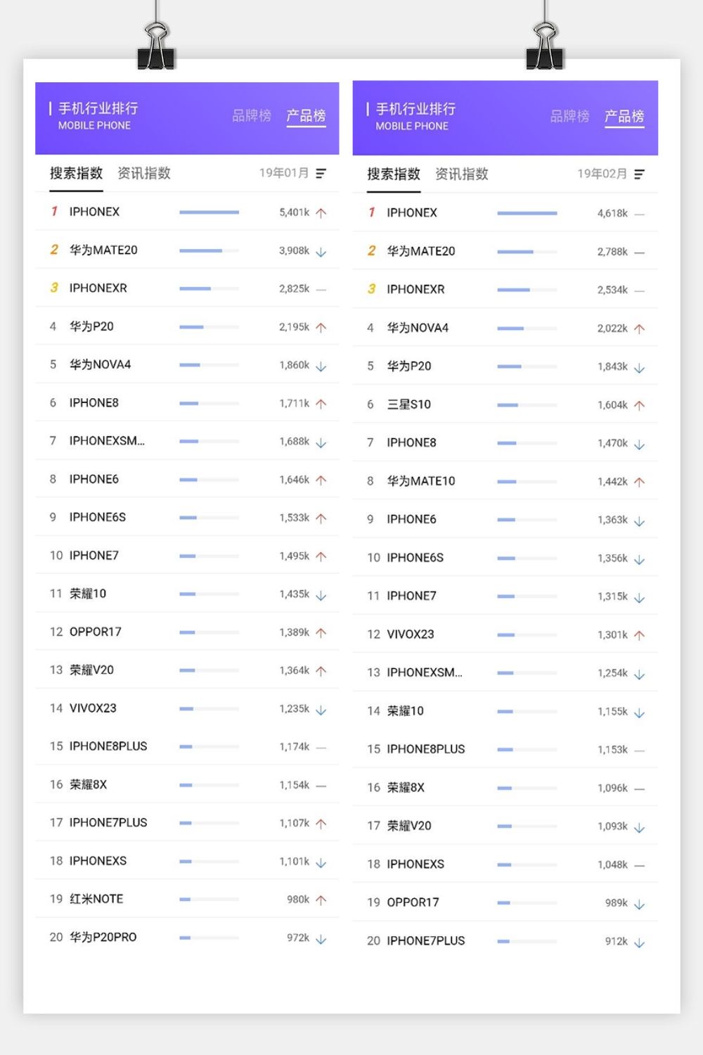Image resolution: width=703 pixels, height=1055 pixels.
Task: Click the blue down arrow for 华为MATE20 in January
Action: [x=321, y=252]
